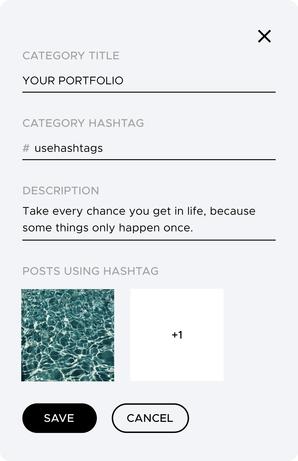Image resolution: width=298 pixels, height=461 pixels.
Task: Click into the description text area
Action: tap(149, 219)
